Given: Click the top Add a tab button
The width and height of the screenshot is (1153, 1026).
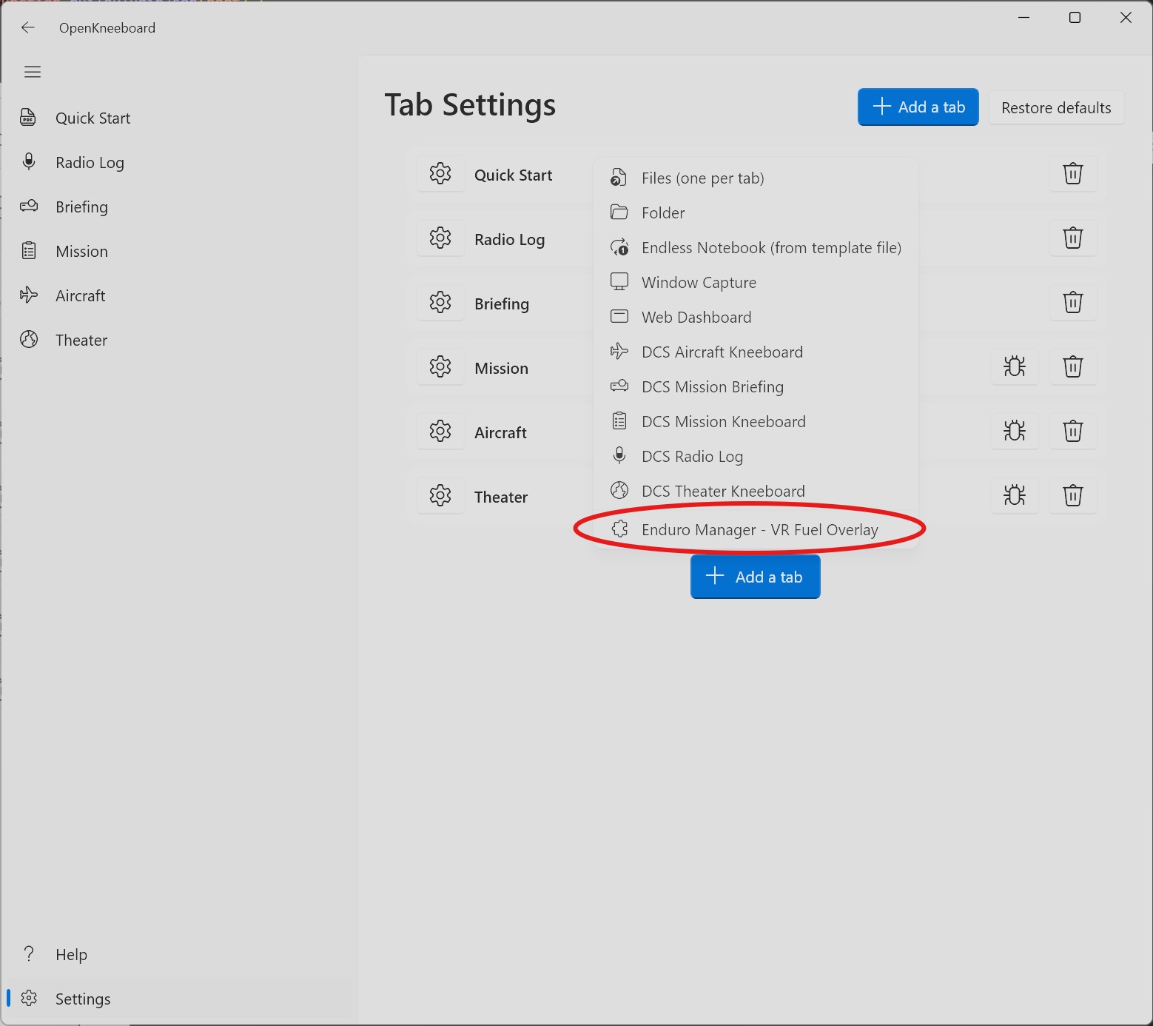Looking at the screenshot, I should click(918, 107).
